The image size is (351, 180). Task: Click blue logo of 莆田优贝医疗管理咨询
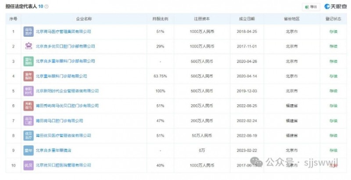29,135
